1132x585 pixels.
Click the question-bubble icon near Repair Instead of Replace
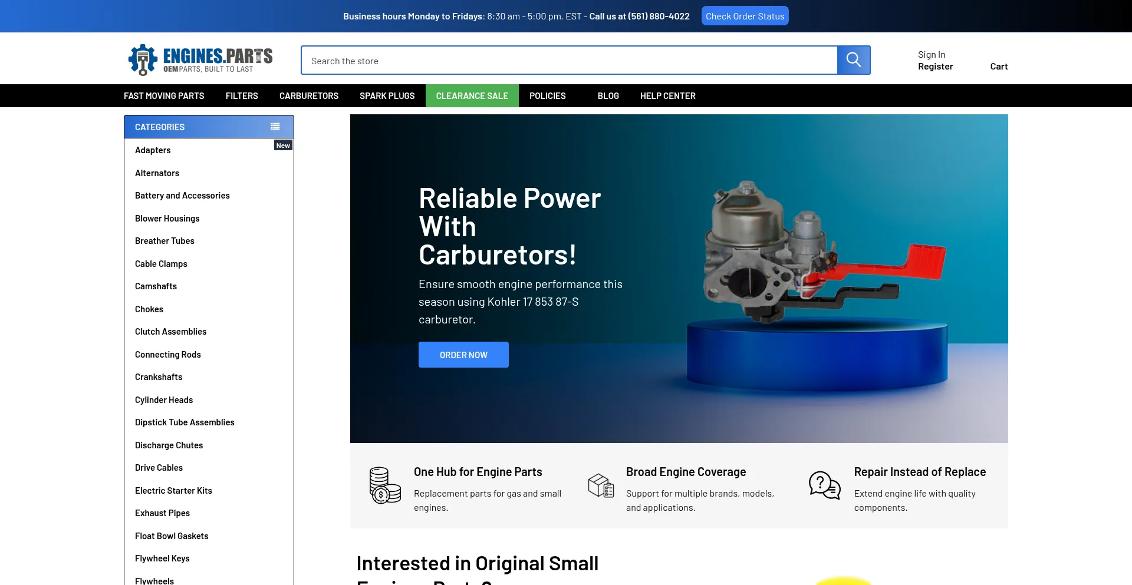pos(823,485)
